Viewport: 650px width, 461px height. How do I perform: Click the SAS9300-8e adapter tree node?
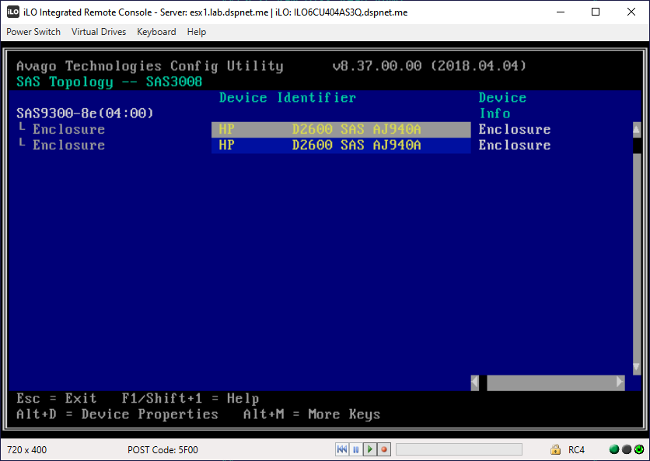point(85,114)
